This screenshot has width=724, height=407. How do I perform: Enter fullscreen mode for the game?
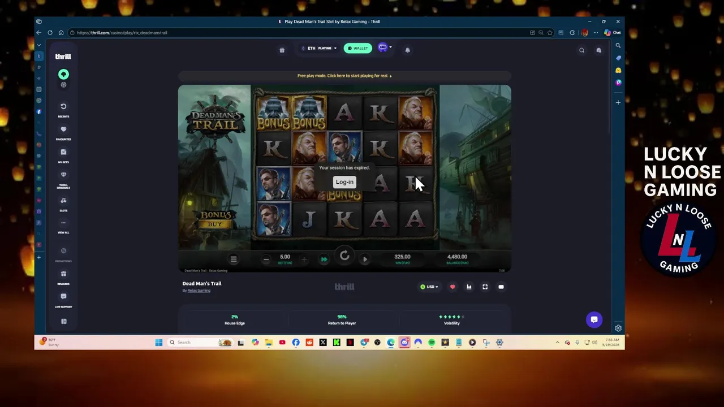pyautogui.click(x=485, y=287)
